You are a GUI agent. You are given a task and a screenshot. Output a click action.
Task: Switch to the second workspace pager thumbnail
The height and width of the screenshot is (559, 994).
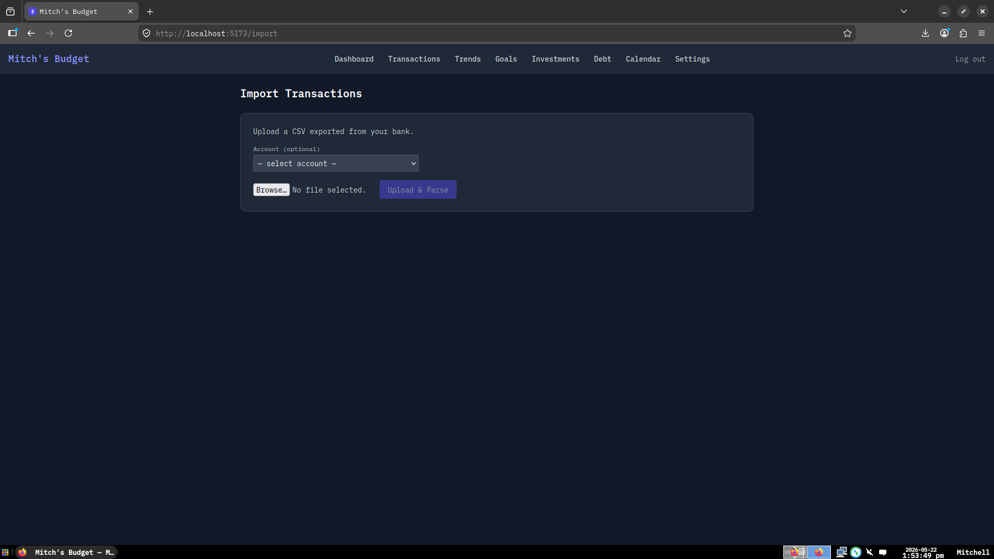819,552
